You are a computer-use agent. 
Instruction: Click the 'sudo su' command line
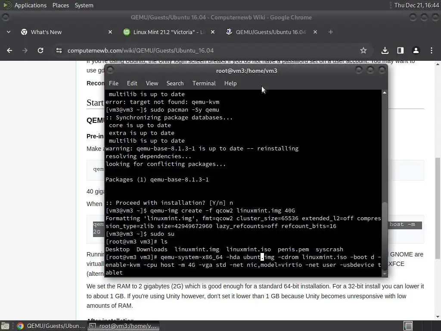click(140, 234)
